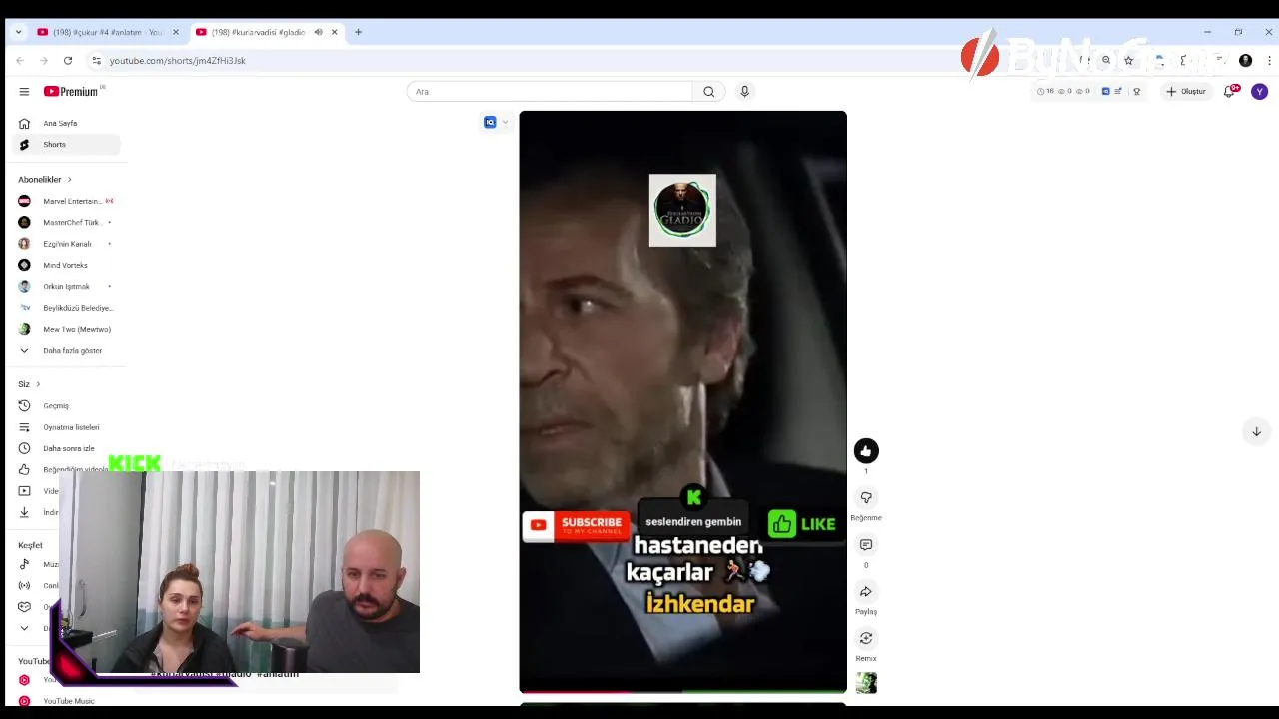Mute the audio-playing tab speaker icon
The height and width of the screenshot is (719, 1279).
[x=318, y=32]
